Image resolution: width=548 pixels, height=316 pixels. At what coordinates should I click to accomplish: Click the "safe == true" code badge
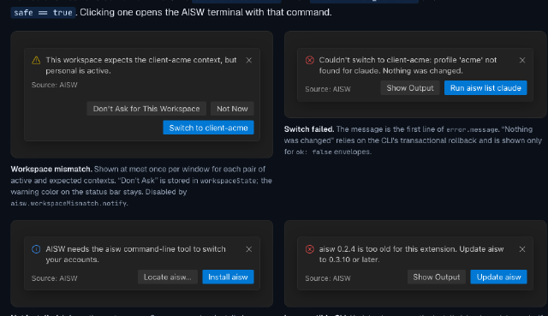[43, 13]
